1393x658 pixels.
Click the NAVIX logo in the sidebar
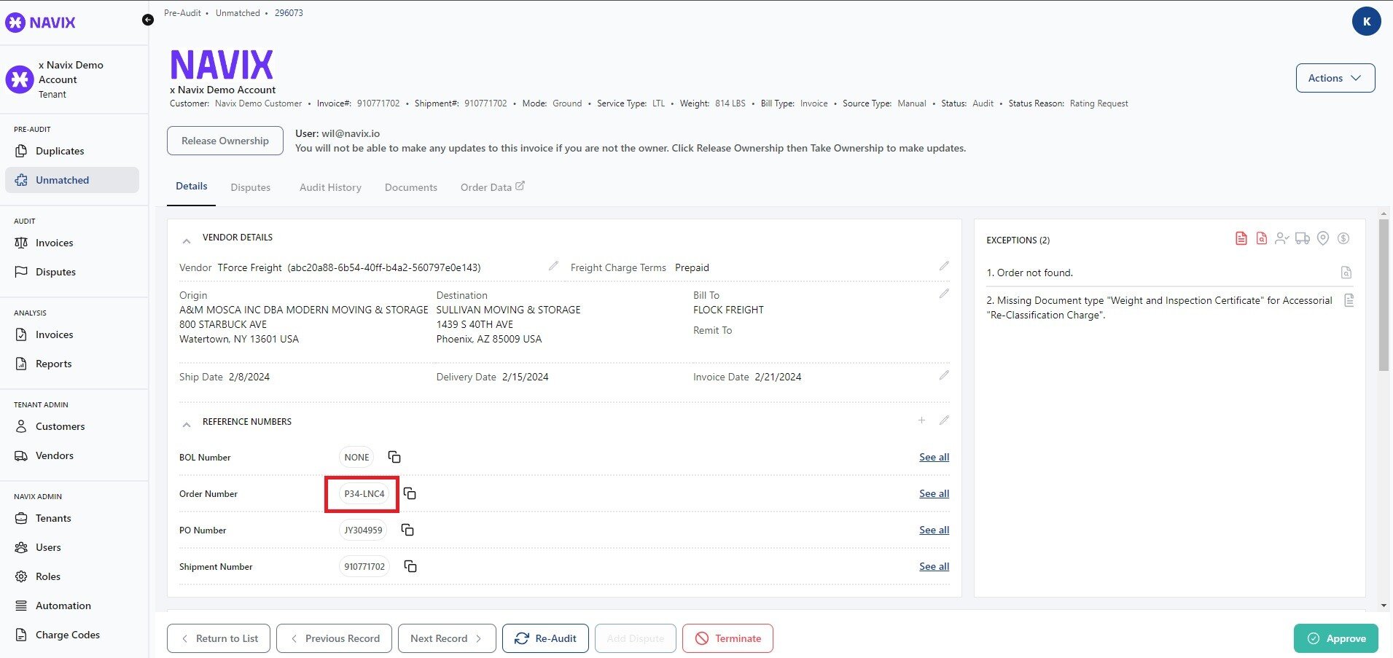point(41,22)
